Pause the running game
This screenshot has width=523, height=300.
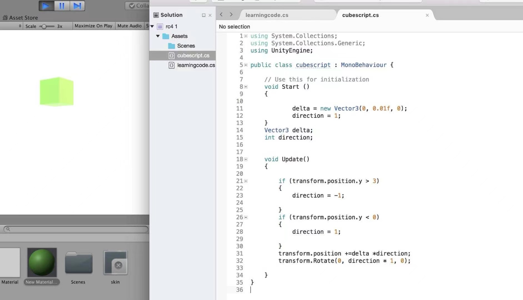(x=62, y=6)
